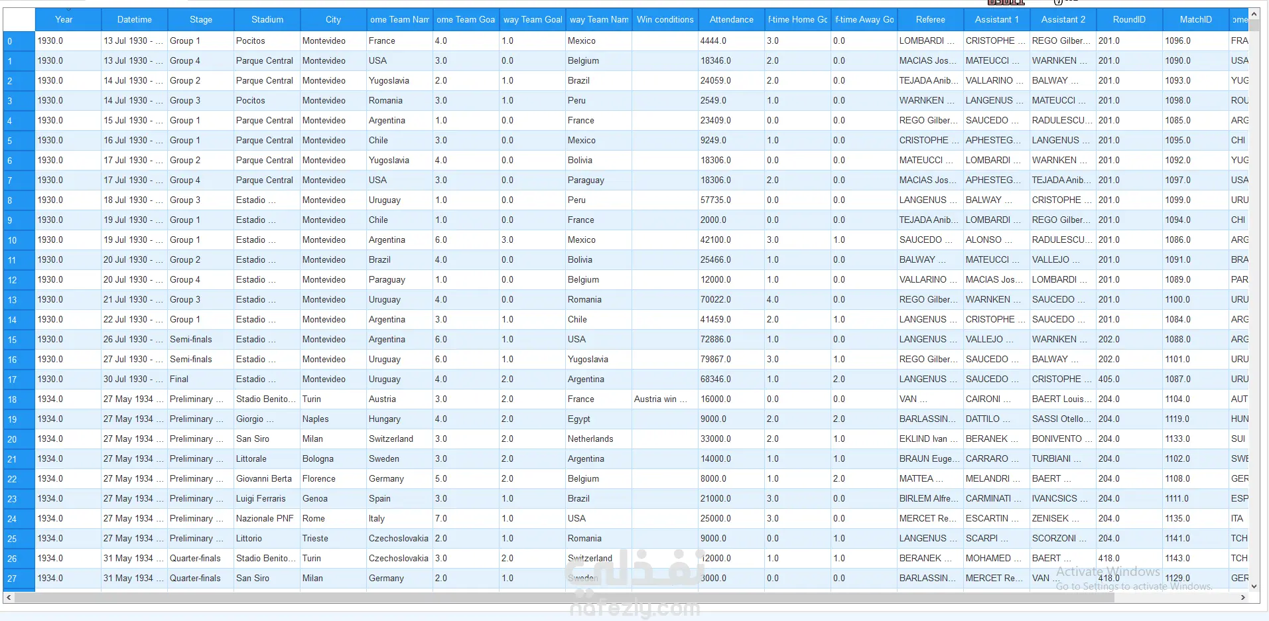Click the 'Austria win ...' win conditions cell
1269x621 pixels.
(665, 399)
